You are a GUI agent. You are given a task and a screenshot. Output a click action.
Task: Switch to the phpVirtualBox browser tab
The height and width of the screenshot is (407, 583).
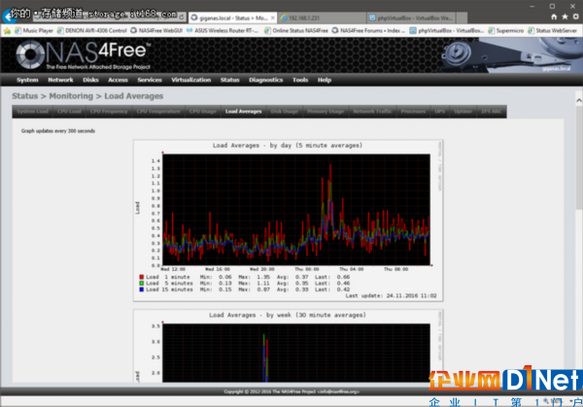(411, 17)
